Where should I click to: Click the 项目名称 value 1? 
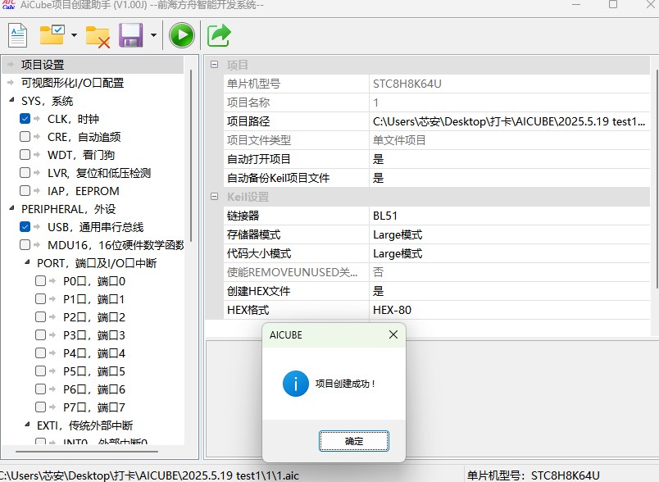pos(509,102)
